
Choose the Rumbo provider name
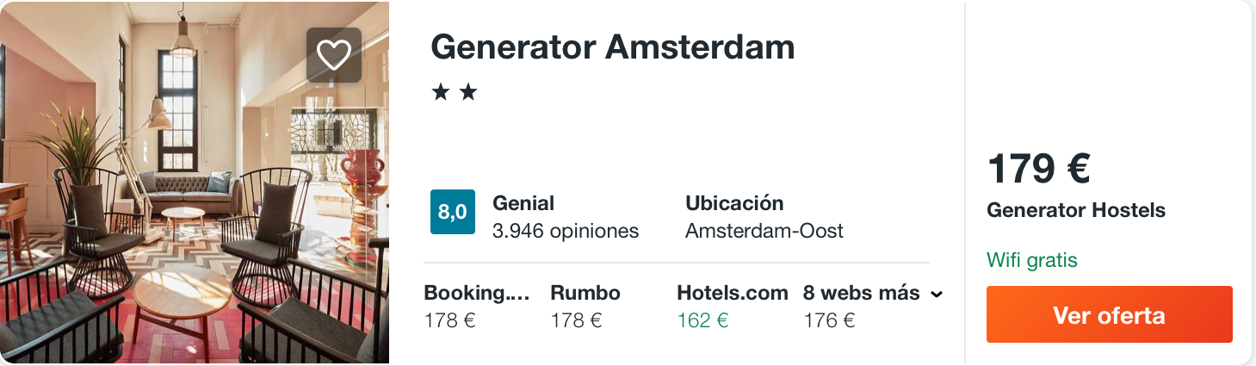click(x=585, y=293)
